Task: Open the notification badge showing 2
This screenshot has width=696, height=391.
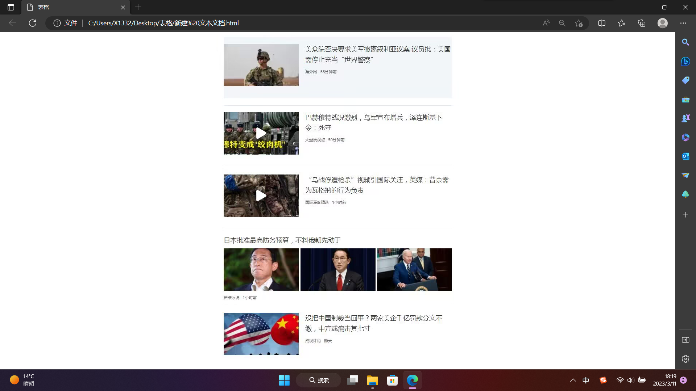Action: pos(683,380)
